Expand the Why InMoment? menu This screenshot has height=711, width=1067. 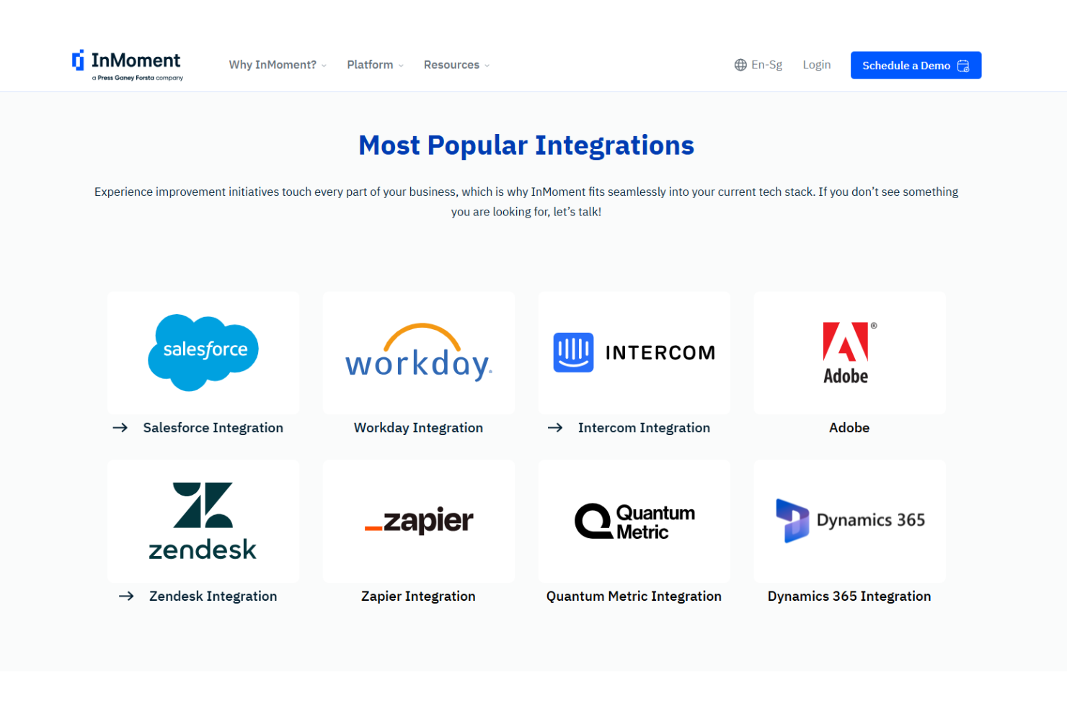click(x=278, y=65)
